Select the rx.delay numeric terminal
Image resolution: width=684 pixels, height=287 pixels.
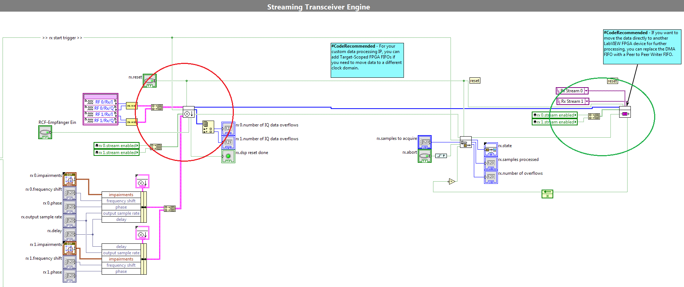[70, 234]
